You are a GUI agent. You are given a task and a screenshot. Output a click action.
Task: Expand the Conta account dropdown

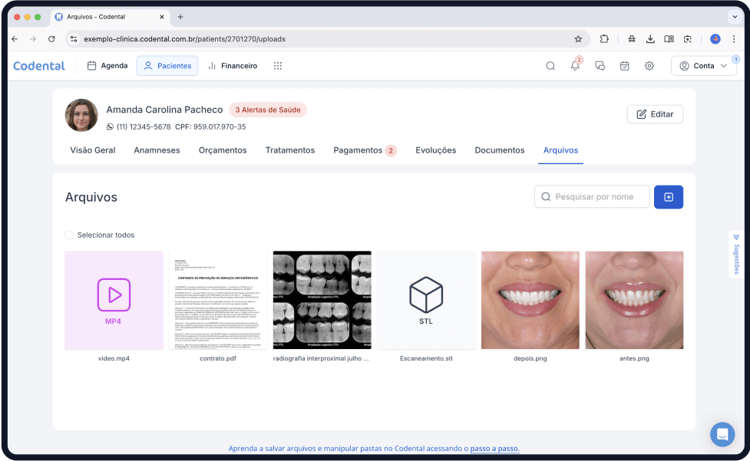pyautogui.click(x=703, y=66)
